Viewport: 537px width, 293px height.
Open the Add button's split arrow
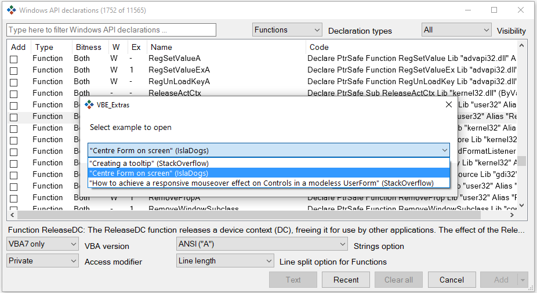(x=523, y=280)
